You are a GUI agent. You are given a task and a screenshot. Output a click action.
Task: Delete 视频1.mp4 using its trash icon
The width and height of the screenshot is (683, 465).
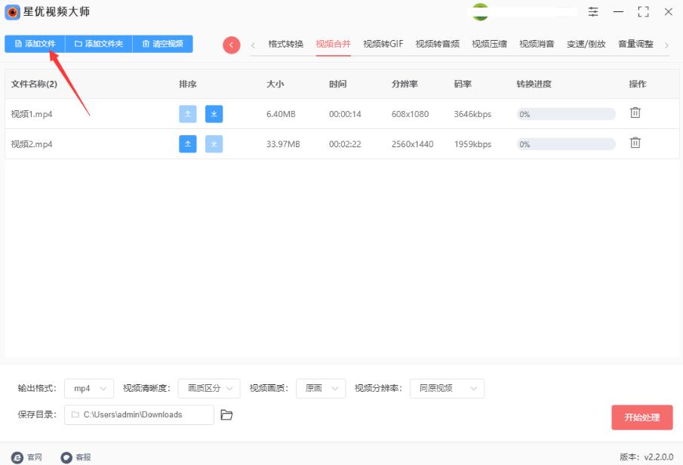(635, 112)
